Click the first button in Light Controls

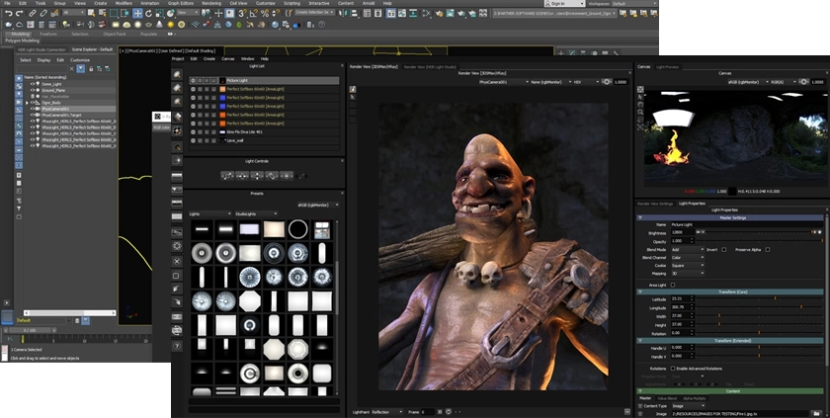(x=227, y=176)
